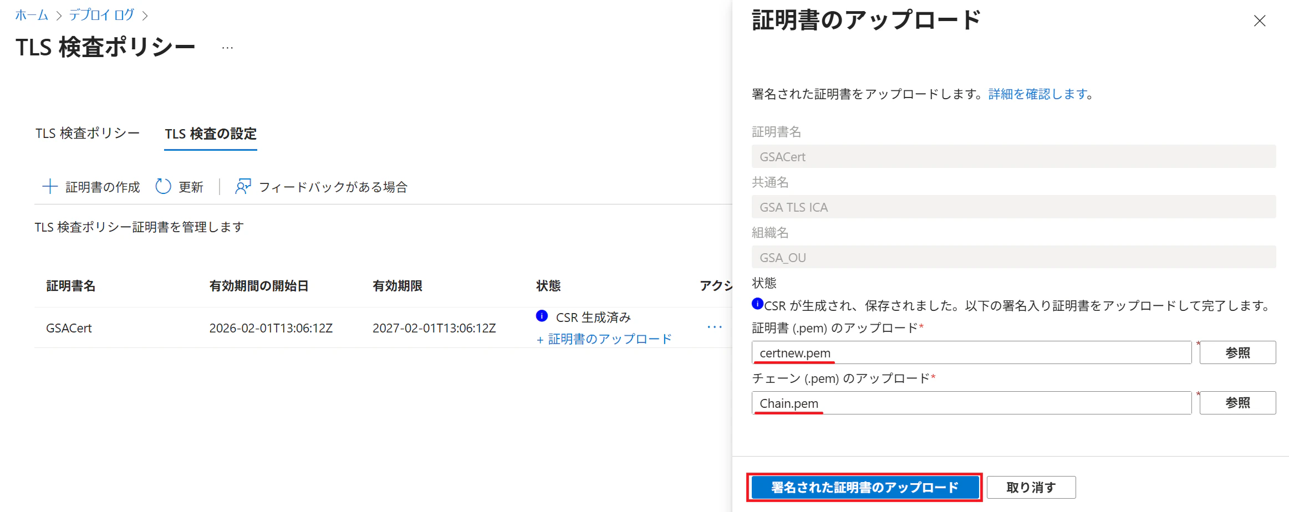Click + 証明書のアップロード link in table row
The width and height of the screenshot is (1289, 512).
pos(604,339)
